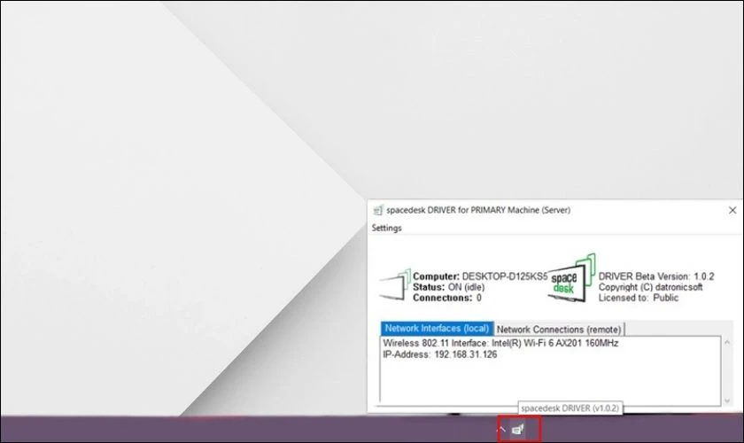Viewport: 744px width, 443px height.
Task: Click the Computer name DESKTOP-D125KS5 text
Action: coord(481,276)
